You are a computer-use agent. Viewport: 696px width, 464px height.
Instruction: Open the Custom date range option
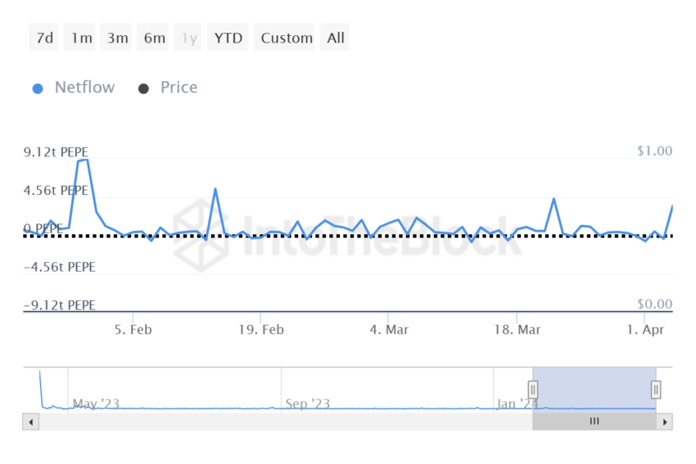(x=287, y=38)
